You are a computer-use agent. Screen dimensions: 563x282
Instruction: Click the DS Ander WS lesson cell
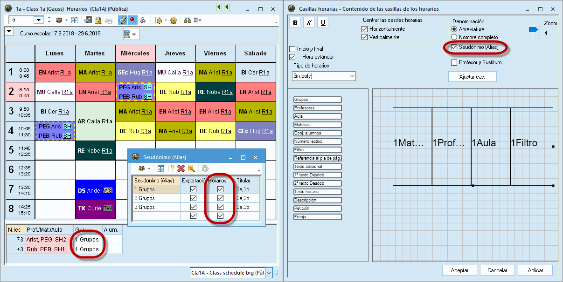pyautogui.click(x=95, y=190)
